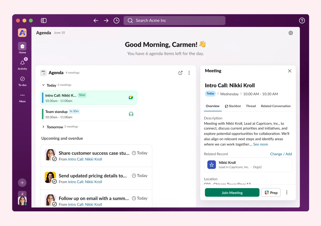The image size is (321, 226).
Task: Switch to the Overview tab
Action: coord(213,106)
